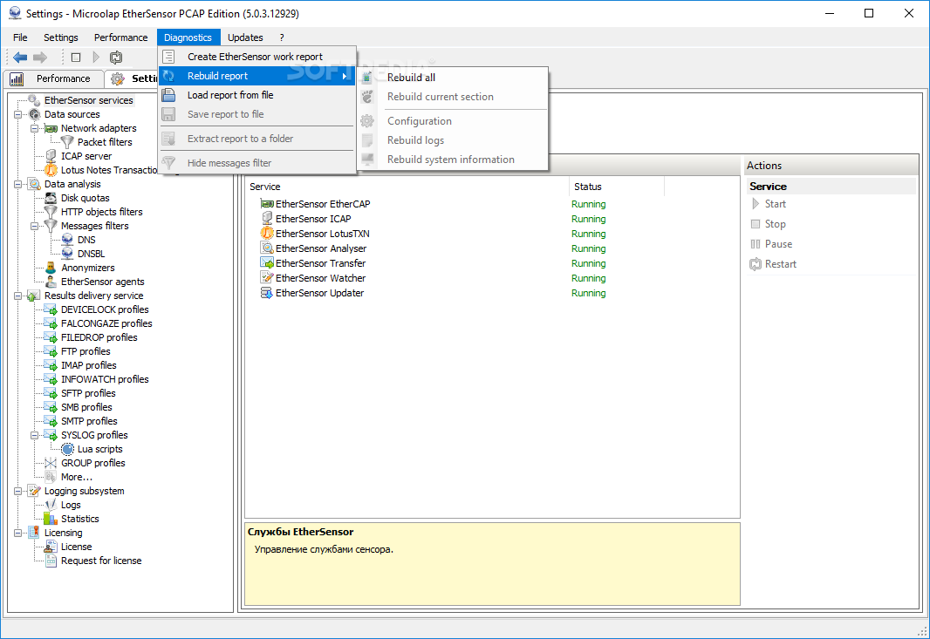This screenshot has width=930, height=639.
Task: Open the Performance menu
Action: 121,37
